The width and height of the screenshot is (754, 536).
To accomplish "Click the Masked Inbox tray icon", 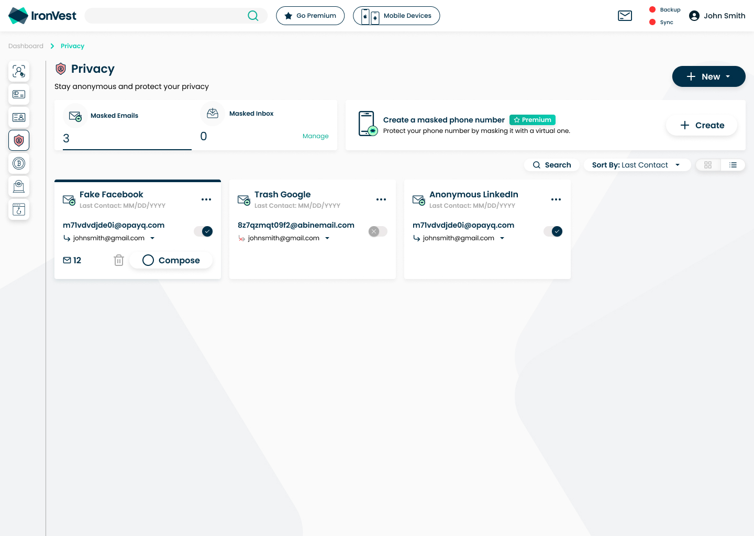I will click(213, 114).
